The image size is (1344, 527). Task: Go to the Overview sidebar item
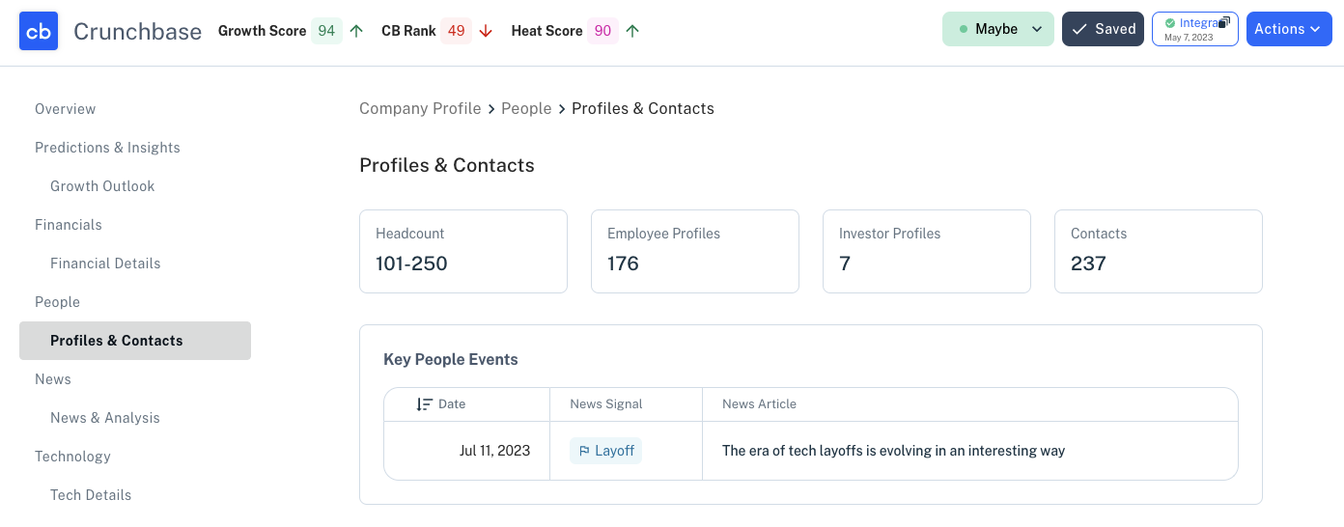66,109
